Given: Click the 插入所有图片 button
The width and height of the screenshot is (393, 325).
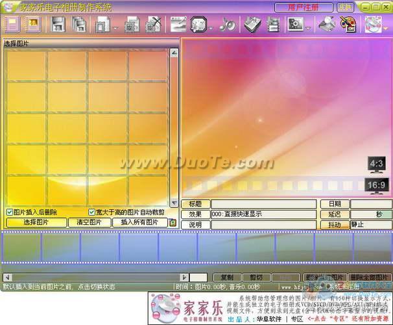Looking at the screenshot, I should coord(140,222).
